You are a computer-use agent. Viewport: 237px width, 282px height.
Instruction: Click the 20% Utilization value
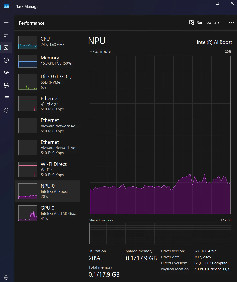94,258
